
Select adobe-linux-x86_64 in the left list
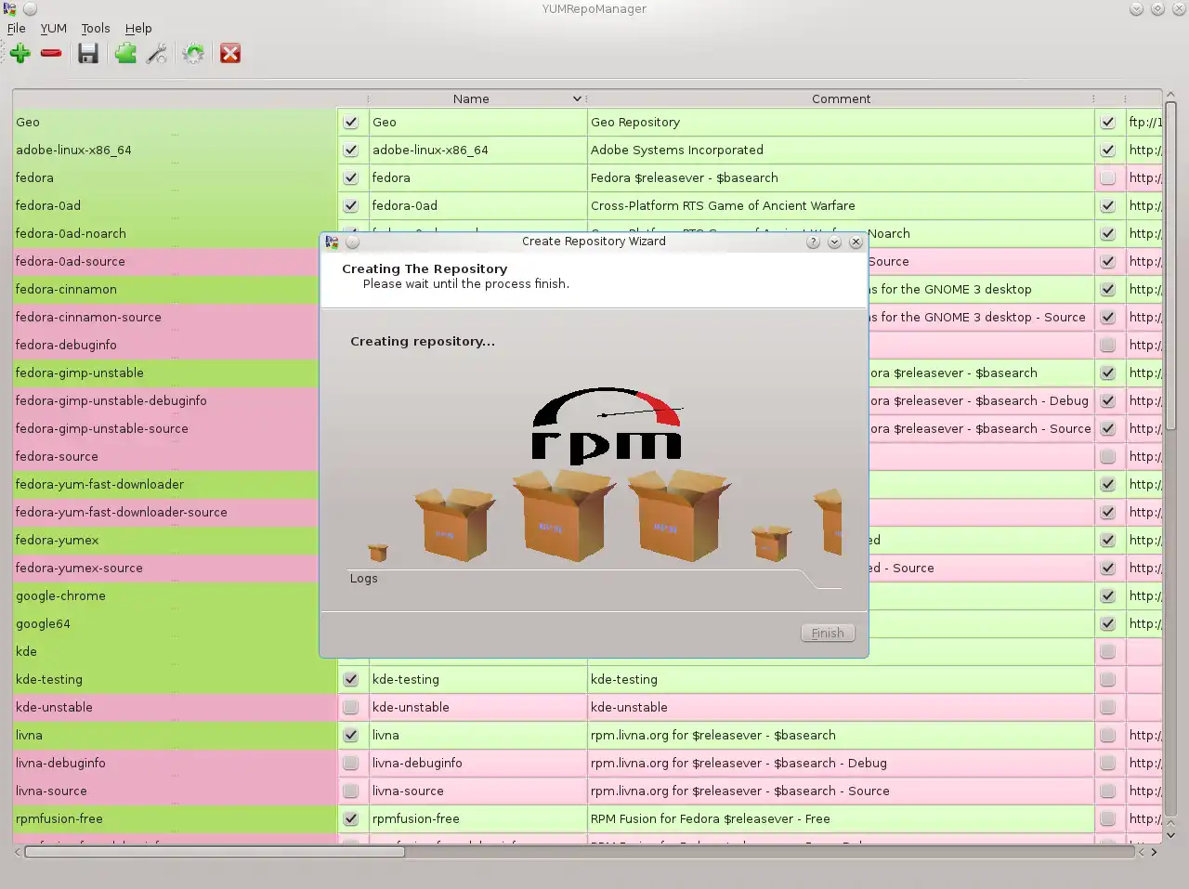175,150
